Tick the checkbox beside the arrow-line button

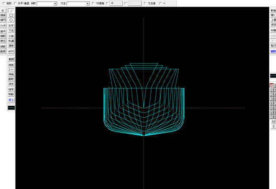(x=125, y=3)
